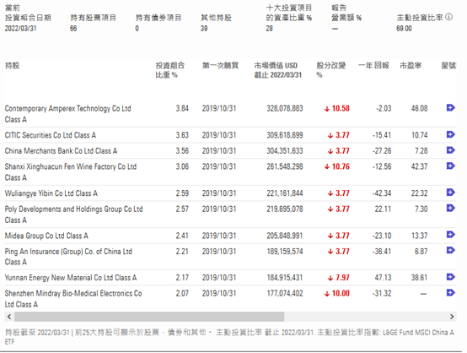The height and width of the screenshot is (353, 467).
Task: Select portfolio date 2022/03/31 value
Action: 20,29
